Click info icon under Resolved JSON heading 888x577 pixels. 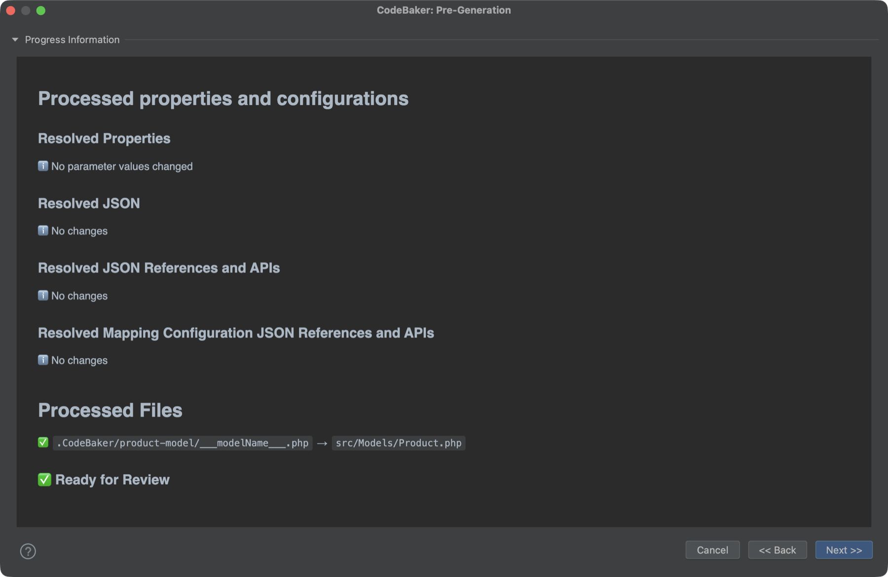coord(43,231)
